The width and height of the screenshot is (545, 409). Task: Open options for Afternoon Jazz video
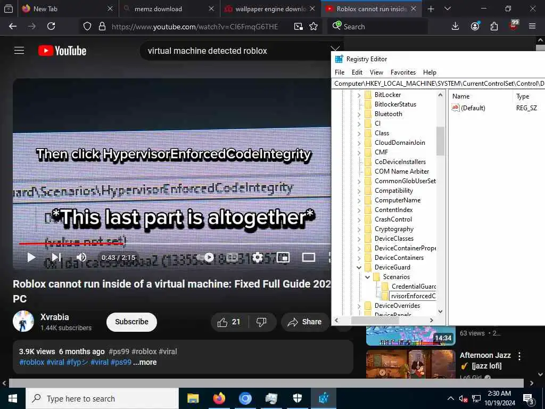pos(519,356)
